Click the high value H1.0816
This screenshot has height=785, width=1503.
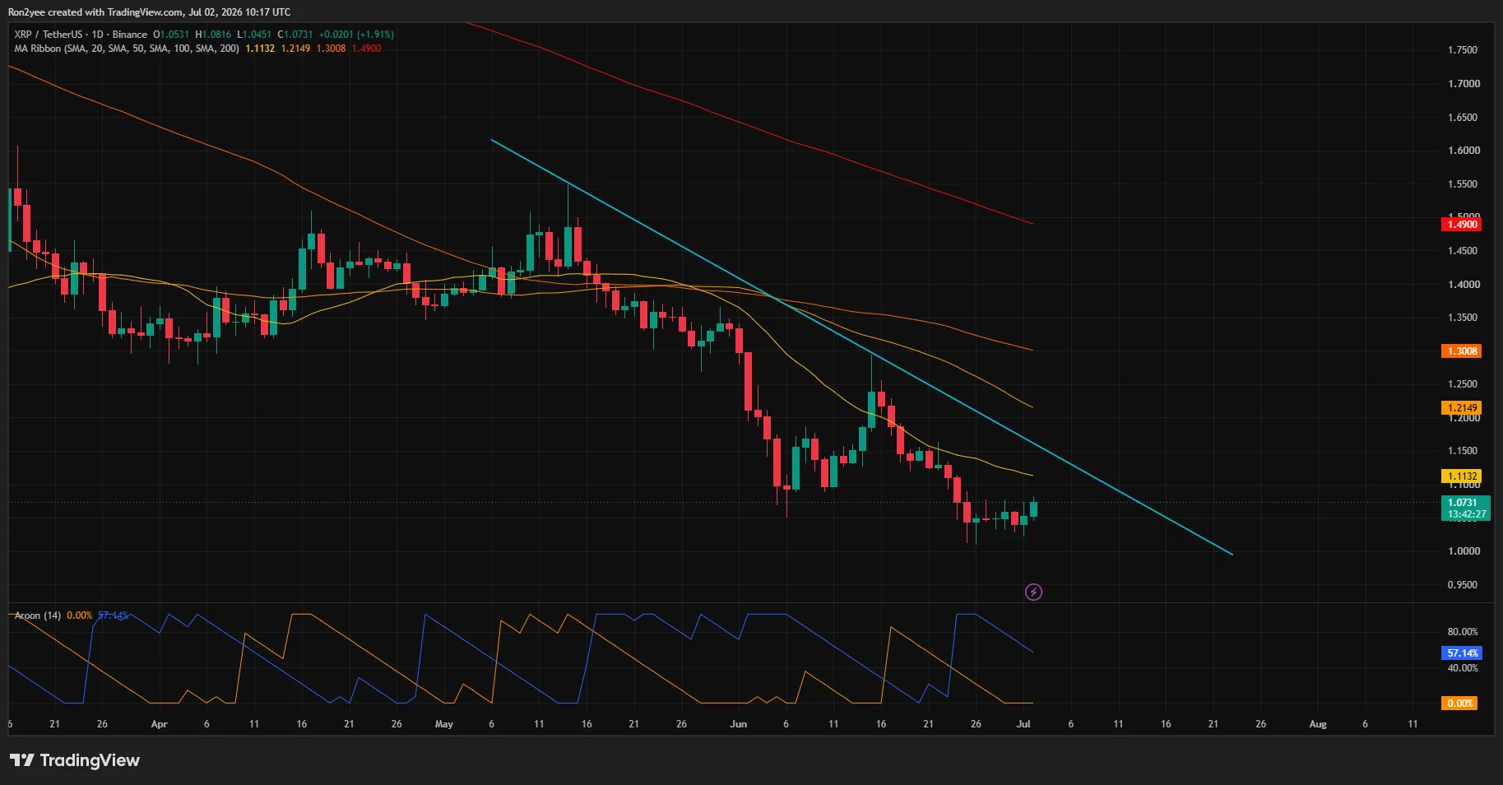pos(213,35)
